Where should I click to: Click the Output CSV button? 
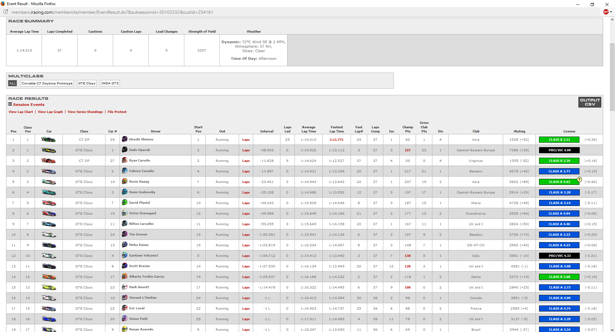click(590, 102)
